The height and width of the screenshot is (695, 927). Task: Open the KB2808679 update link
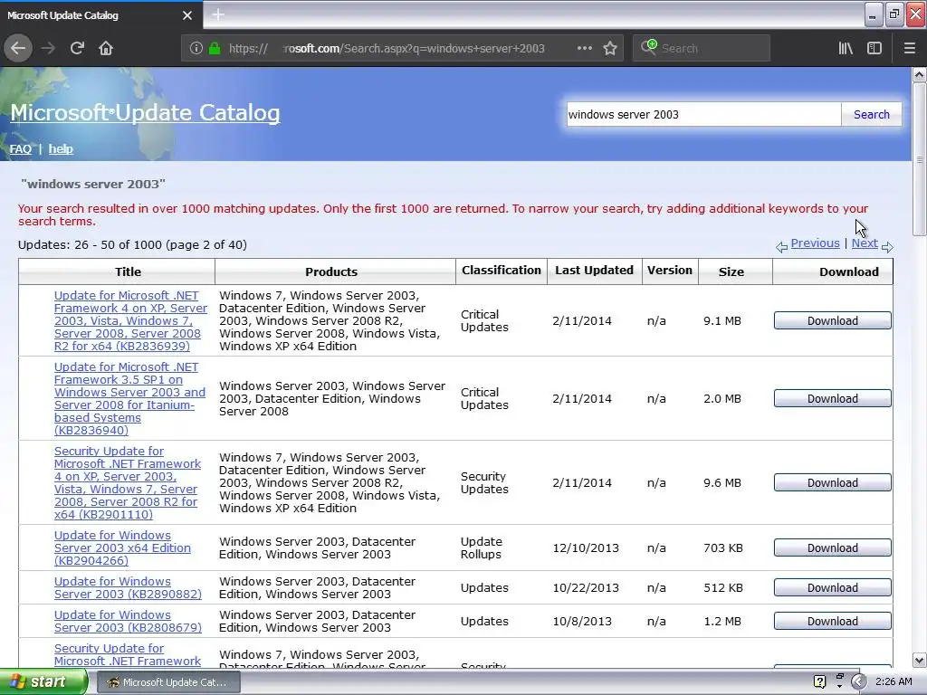(128, 622)
